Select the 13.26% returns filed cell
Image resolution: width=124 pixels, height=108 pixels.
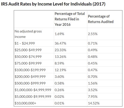61,57
